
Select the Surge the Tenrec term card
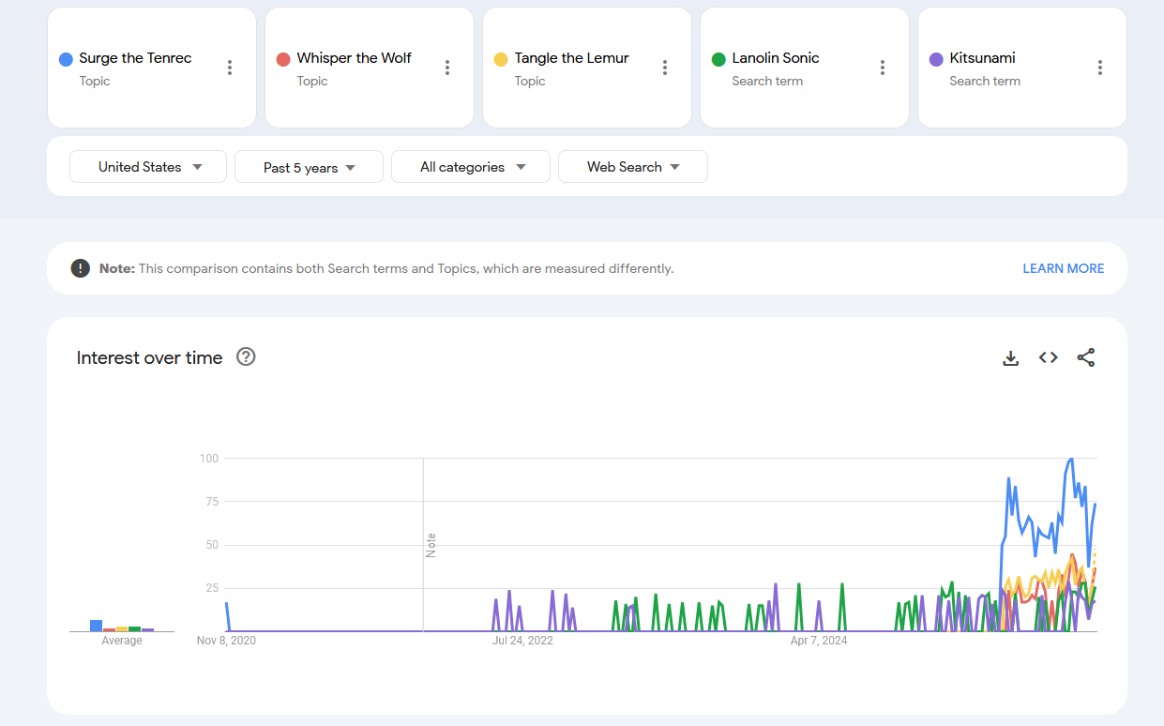pyautogui.click(x=152, y=68)
